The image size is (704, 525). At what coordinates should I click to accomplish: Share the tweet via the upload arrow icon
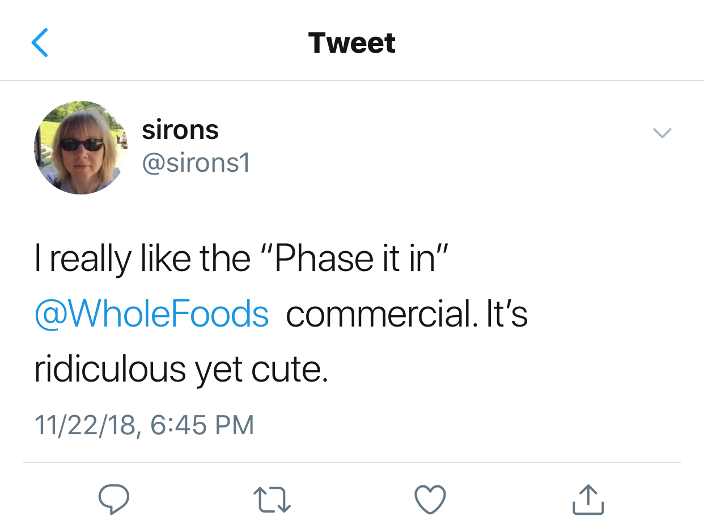pos(588,499)
